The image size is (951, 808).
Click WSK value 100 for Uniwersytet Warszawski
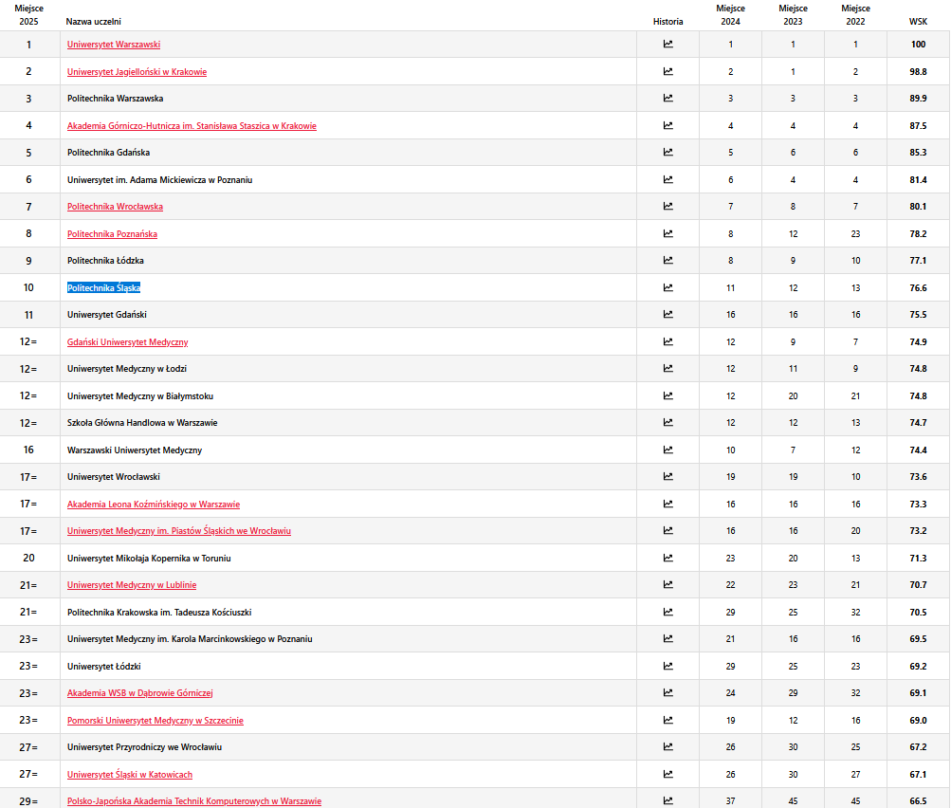(x=918, y=45)
